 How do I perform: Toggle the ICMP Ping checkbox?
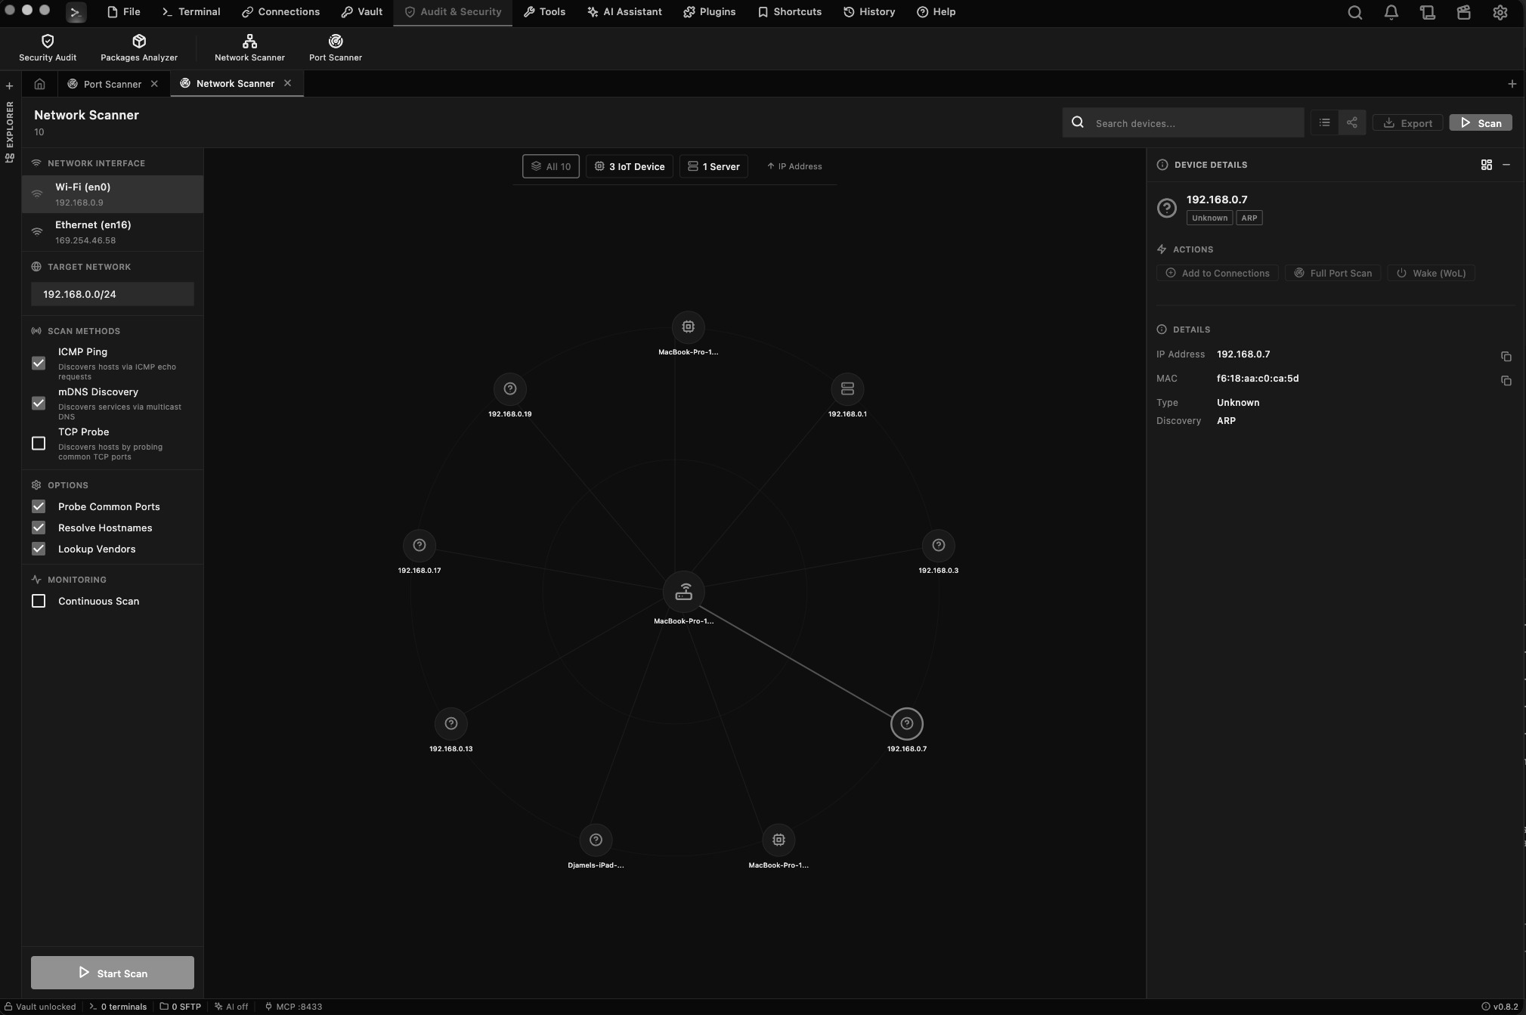coord(39,364)
